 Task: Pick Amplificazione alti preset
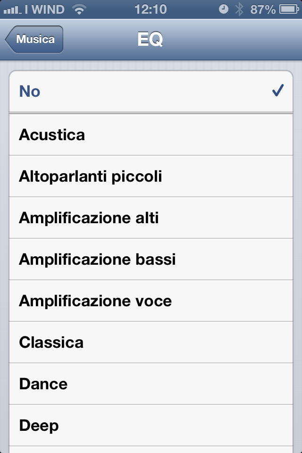coord(151,218)
